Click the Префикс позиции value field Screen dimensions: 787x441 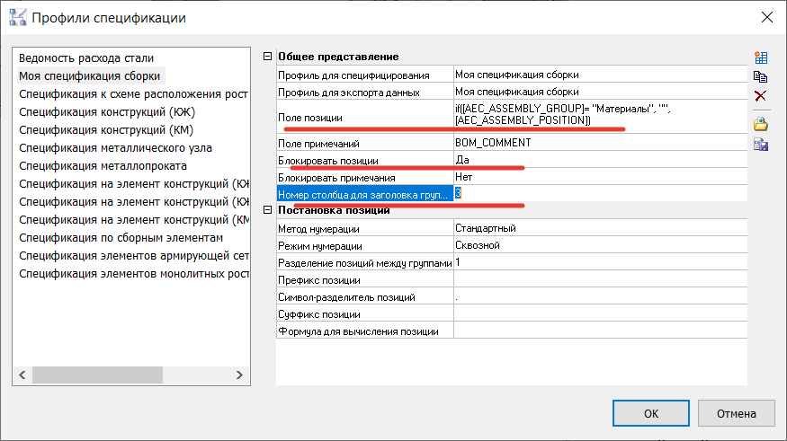tap(599, 279)
